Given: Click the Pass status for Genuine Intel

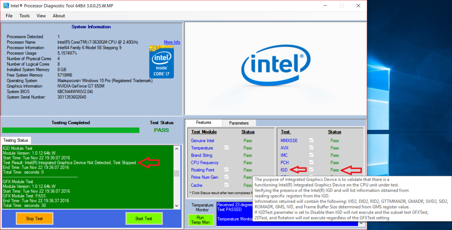Looking at the screenshot, I should (x=248, y=141).
